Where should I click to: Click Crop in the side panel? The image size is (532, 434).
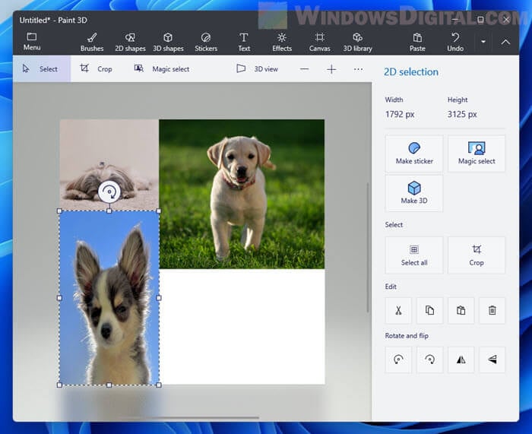[x=477, y=255]
